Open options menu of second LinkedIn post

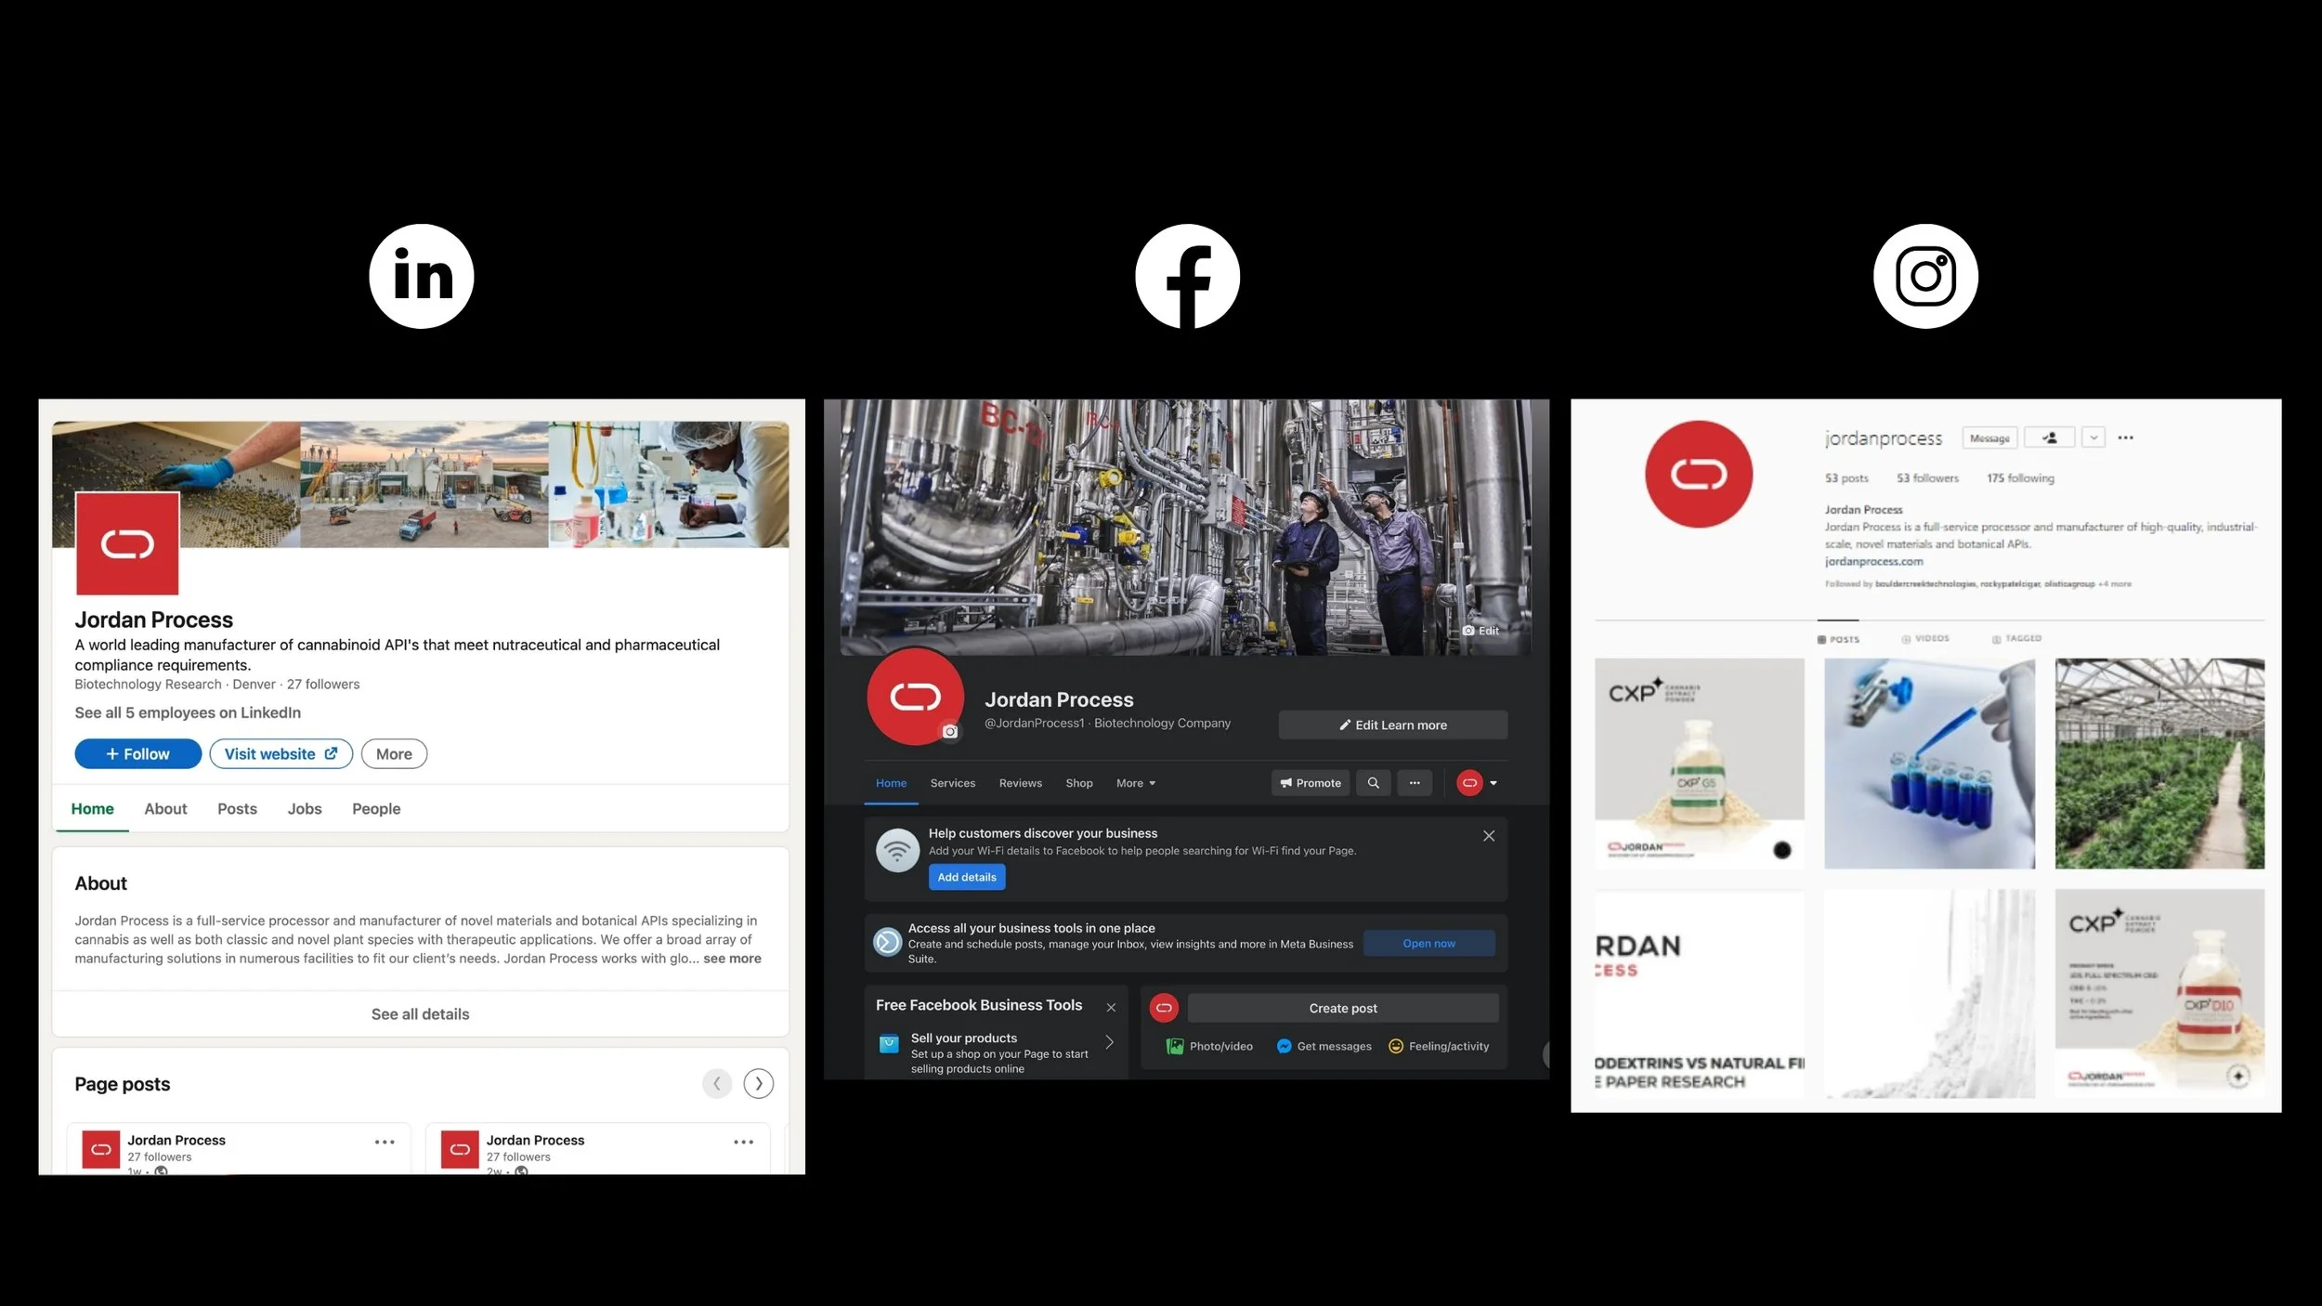coord(743,1142)
